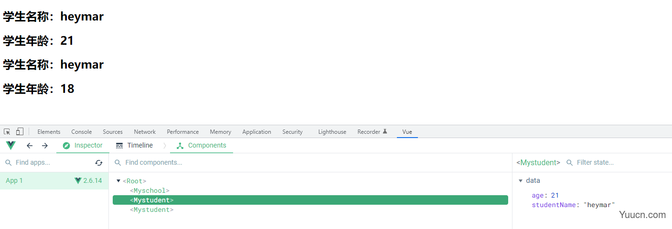Click the Mystudent title in state panel
The image size is (672, 229).
tap(538, 163)
